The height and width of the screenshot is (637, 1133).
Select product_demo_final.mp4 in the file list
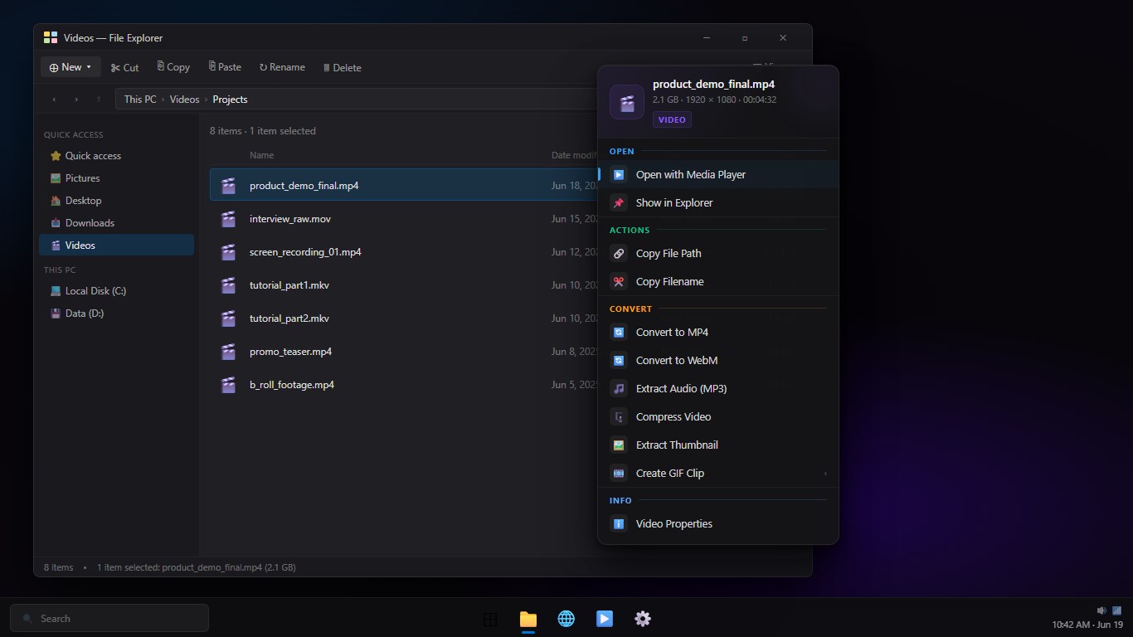point(403,186)
